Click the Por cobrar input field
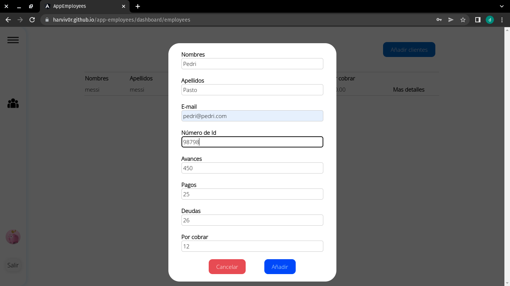Screen dimensions: 510x286 (252, 246)
